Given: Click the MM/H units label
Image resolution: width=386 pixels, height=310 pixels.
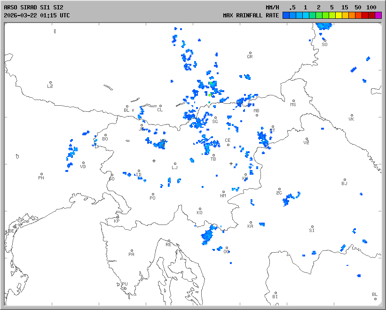Looking at the screenshot, I should [272, 8].
